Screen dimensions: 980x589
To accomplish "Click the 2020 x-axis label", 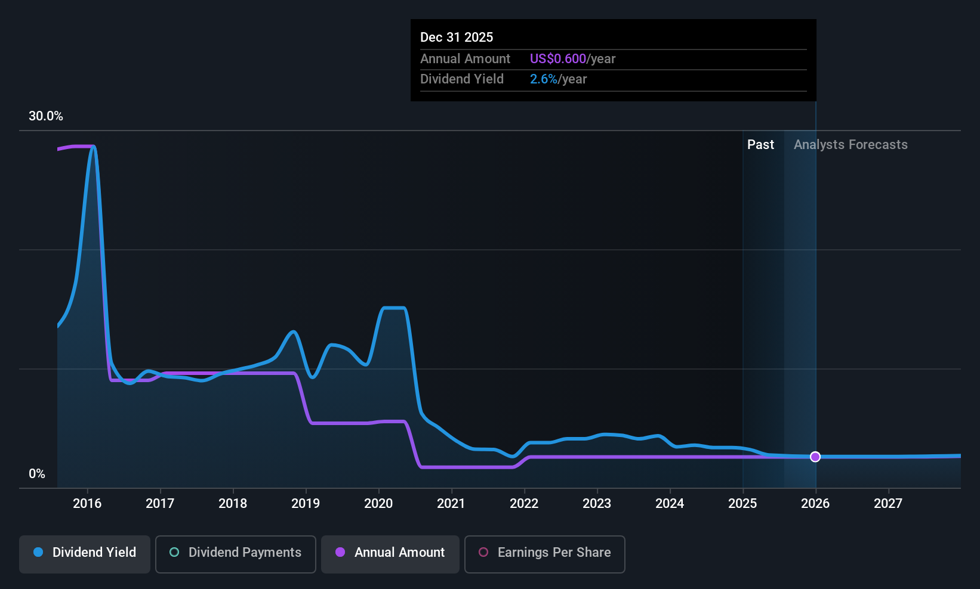I will (378, 504).
